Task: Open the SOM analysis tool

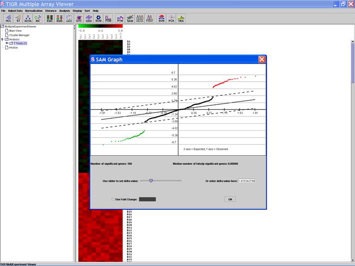Action: pyautogui.click(x=98, y=19)
